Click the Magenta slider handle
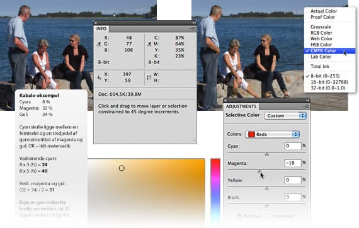The height and width of the screenshot is (228, 359). click(x=259, y=171)
